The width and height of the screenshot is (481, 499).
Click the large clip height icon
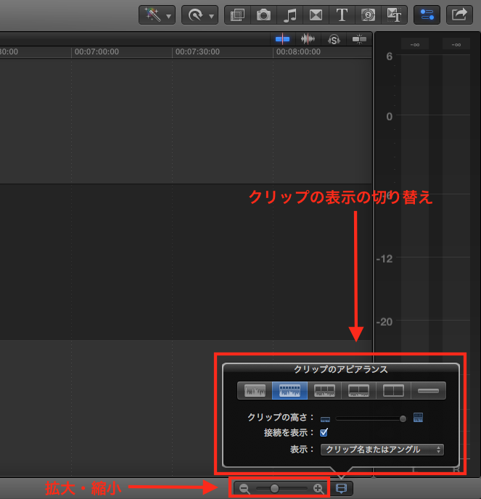(418, 417)
